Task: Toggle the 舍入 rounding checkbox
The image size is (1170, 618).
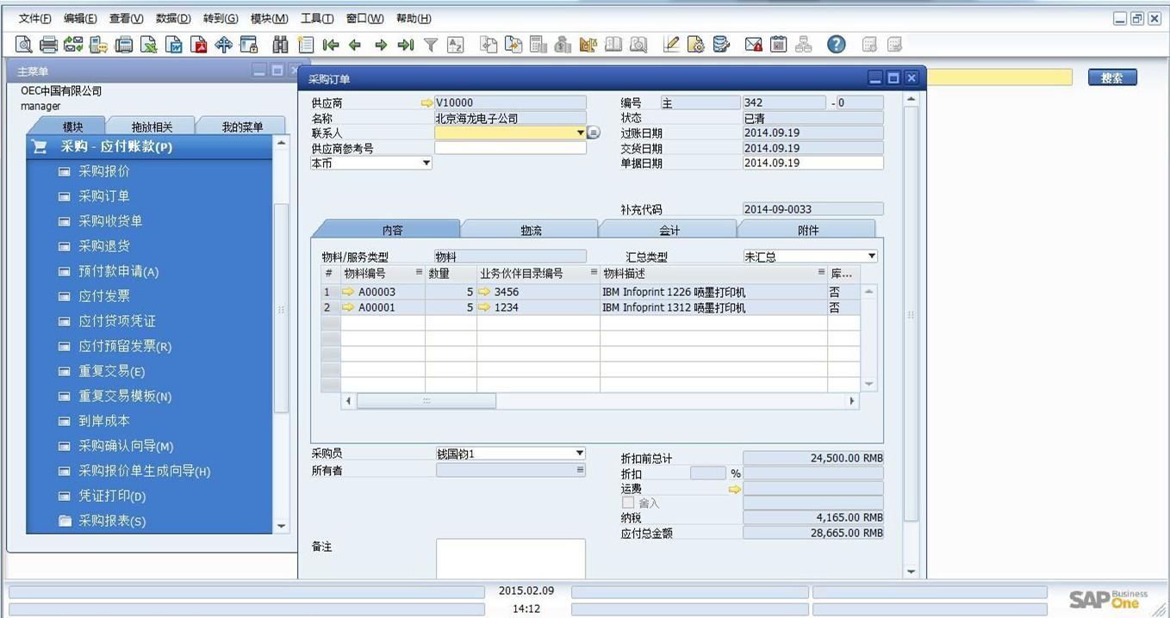Action: [628, 503]
